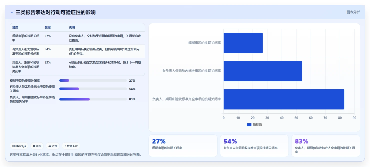
Task: Click the 图表分析 label in header
Action: (353, 12)
